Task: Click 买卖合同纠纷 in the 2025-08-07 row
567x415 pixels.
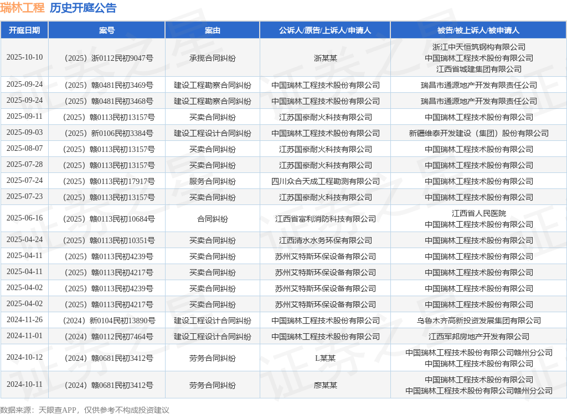Action: [x=212, y=149]
